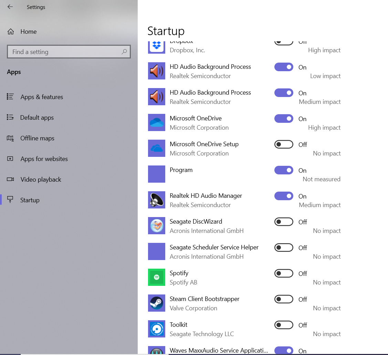This screenshot has height=355, width=388.
Task: Click the speaker icon of Low impact HD Audio
Action: [x=157, y=71]
